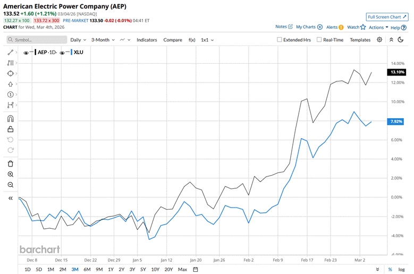Select the 1Y time range
Image resolution: width=414 pixels, height=274 pixels.
111,270
